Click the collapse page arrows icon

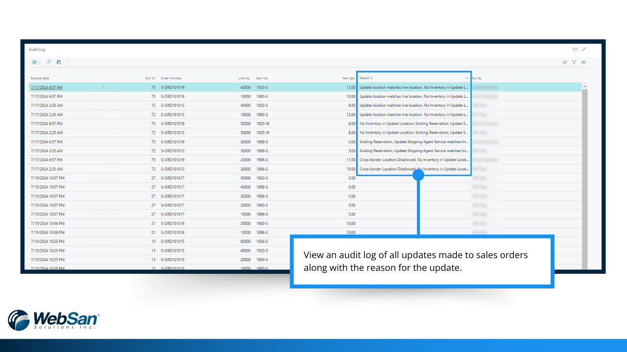pyautogui.click(x=584, y=49)
